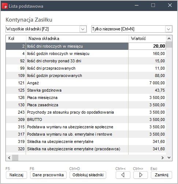Select the 'BRUTTO' row
This screenshot has width=178, height=184.
click(86, 119)
